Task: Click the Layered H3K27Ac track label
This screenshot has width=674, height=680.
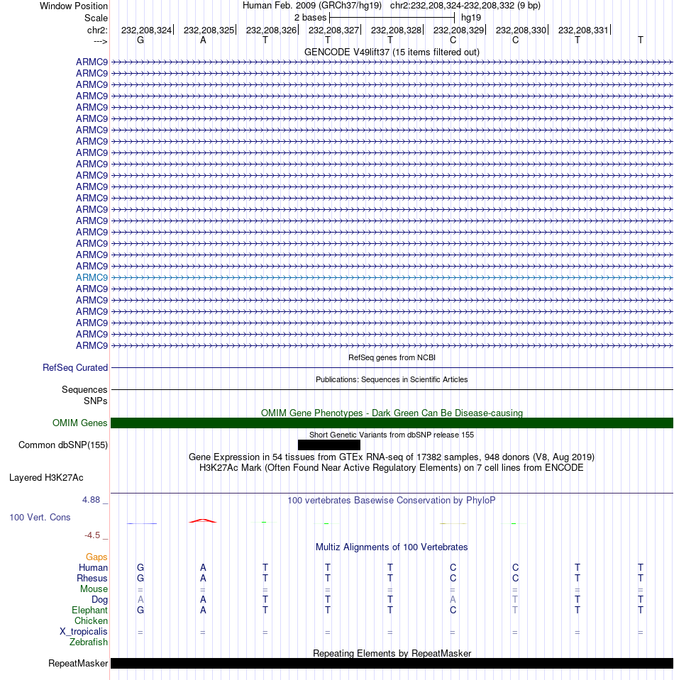Action: pos(46,478)
